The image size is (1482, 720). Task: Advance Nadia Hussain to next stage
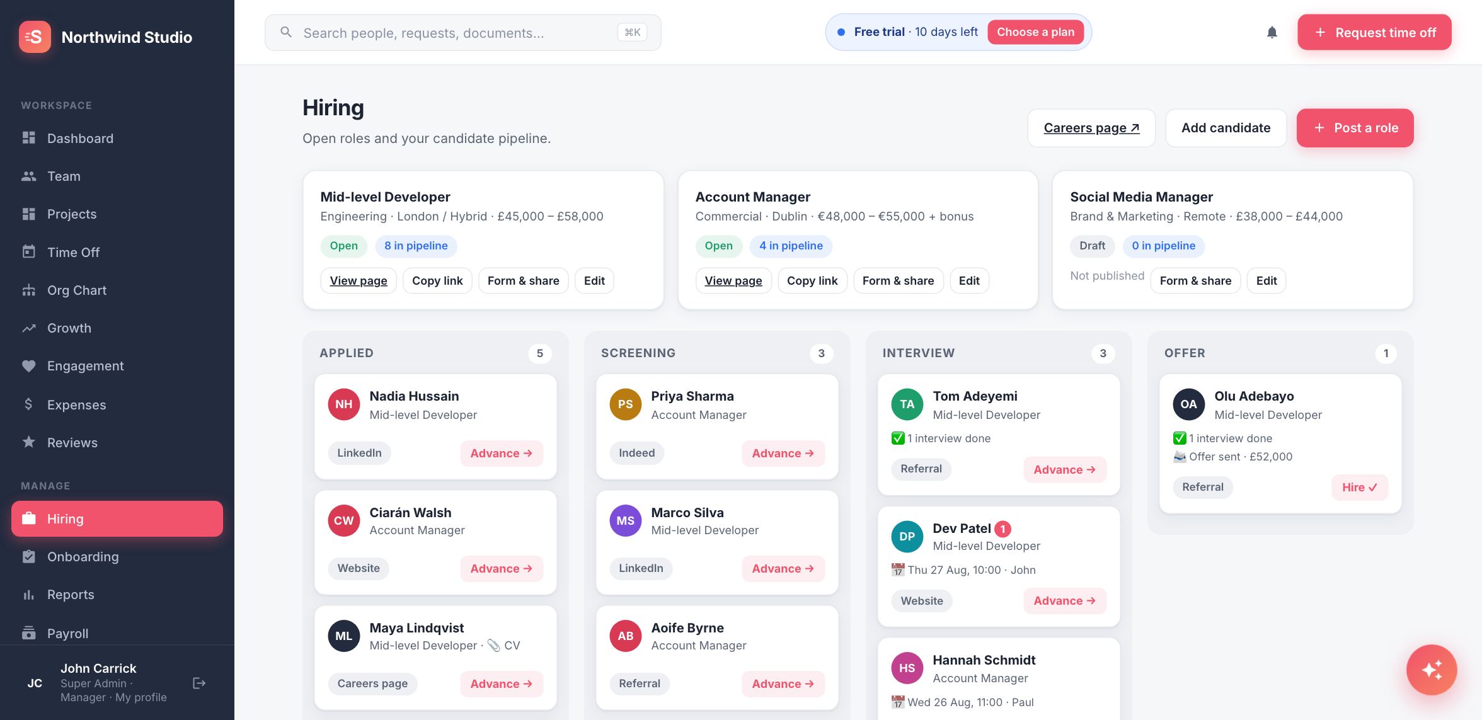502,453
